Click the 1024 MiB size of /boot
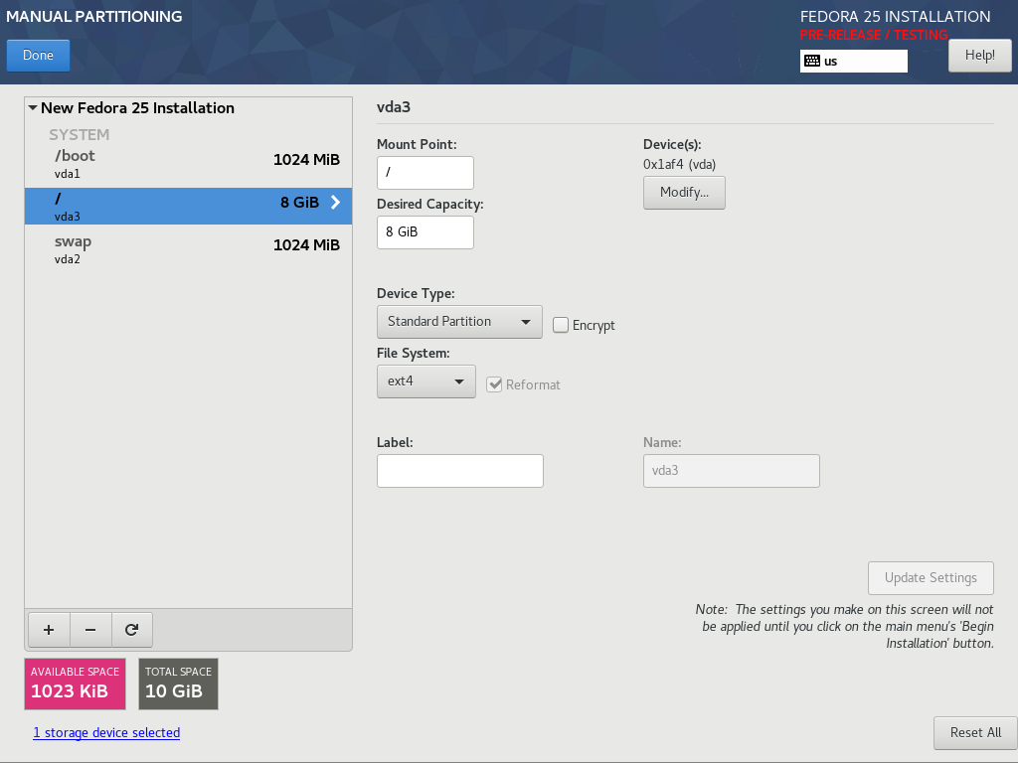 pos(306,160)
